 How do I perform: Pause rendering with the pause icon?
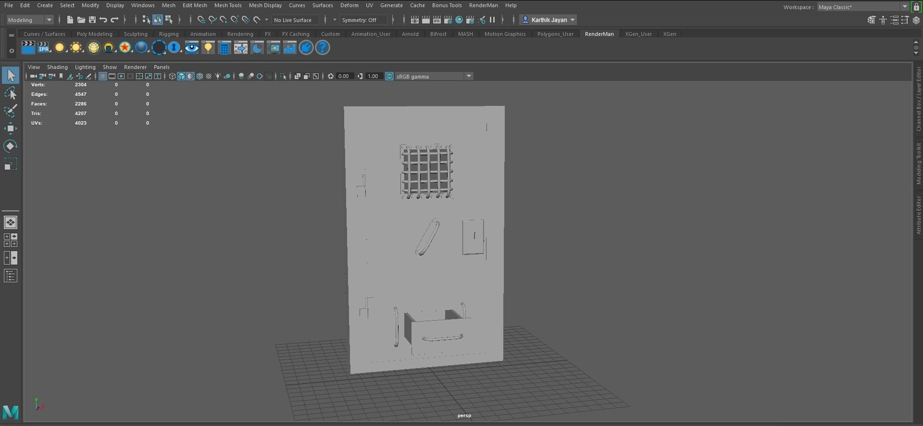492,20
